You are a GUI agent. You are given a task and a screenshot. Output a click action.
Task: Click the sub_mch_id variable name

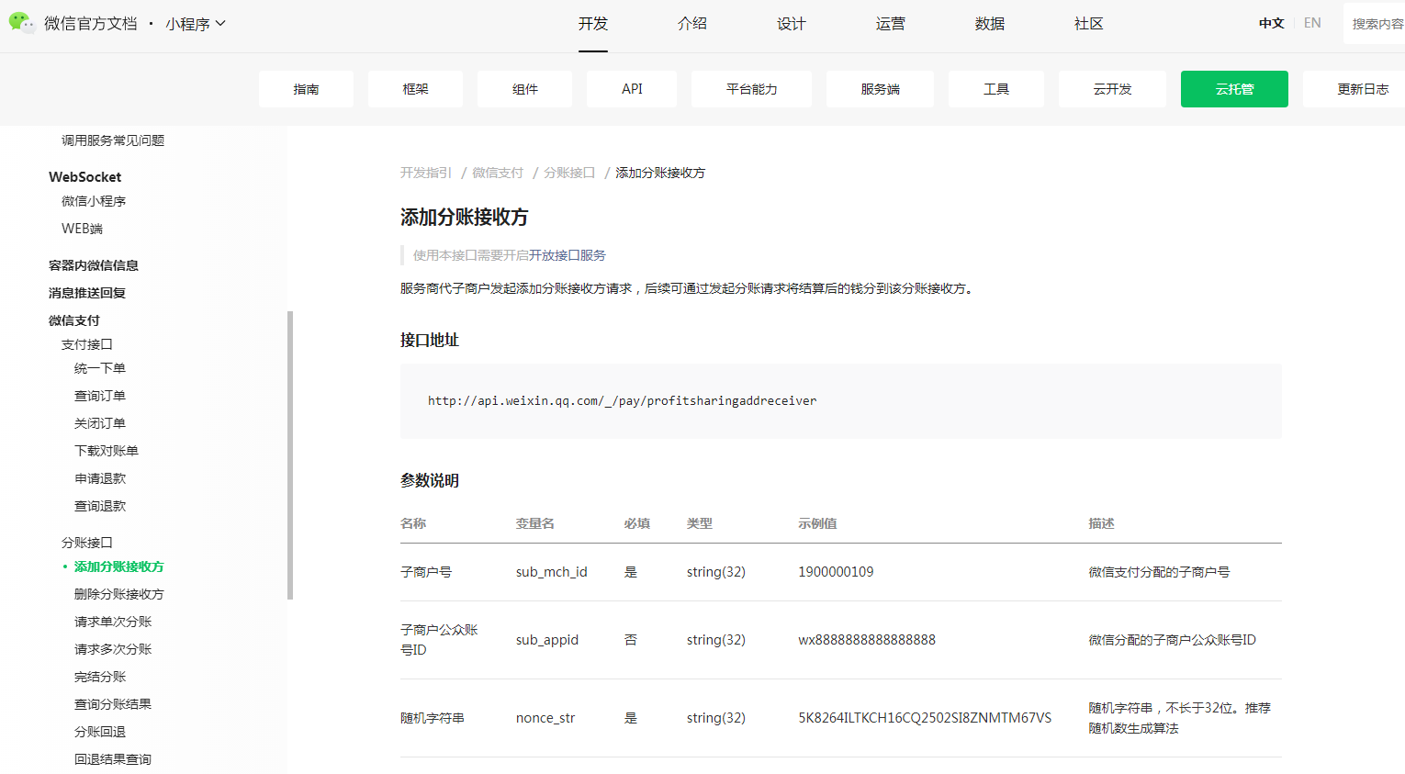(x=551, y=572)
